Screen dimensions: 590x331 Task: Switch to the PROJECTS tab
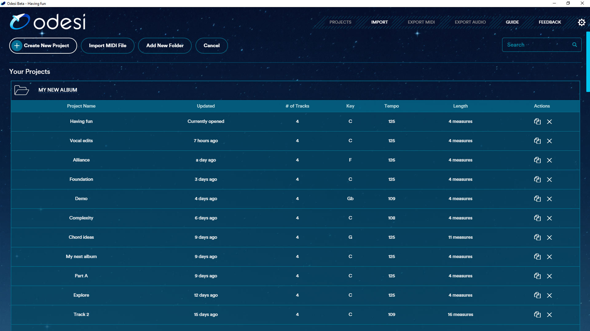(340, 22)
